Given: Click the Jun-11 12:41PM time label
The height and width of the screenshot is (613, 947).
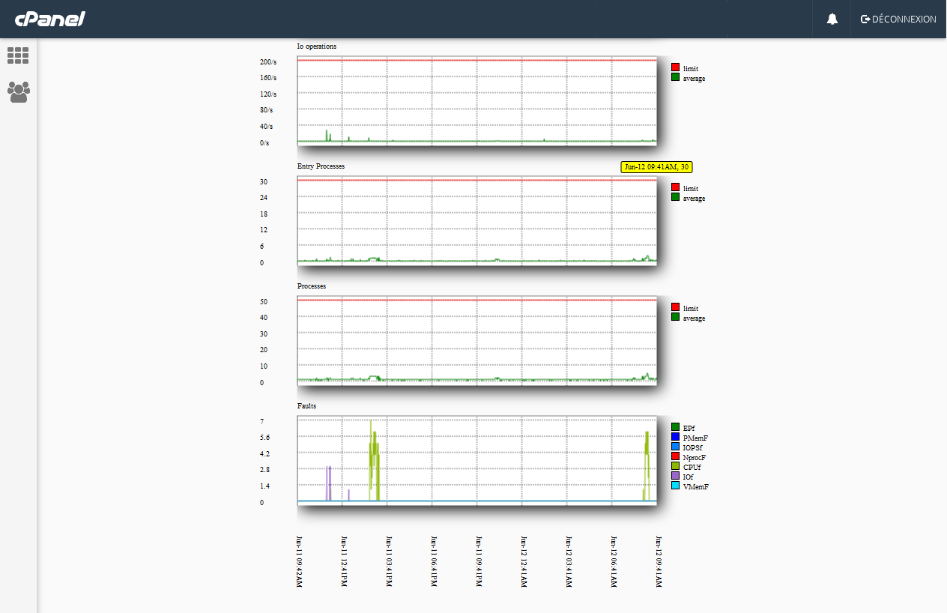Looking at the screenshot, I should point(345,562).
